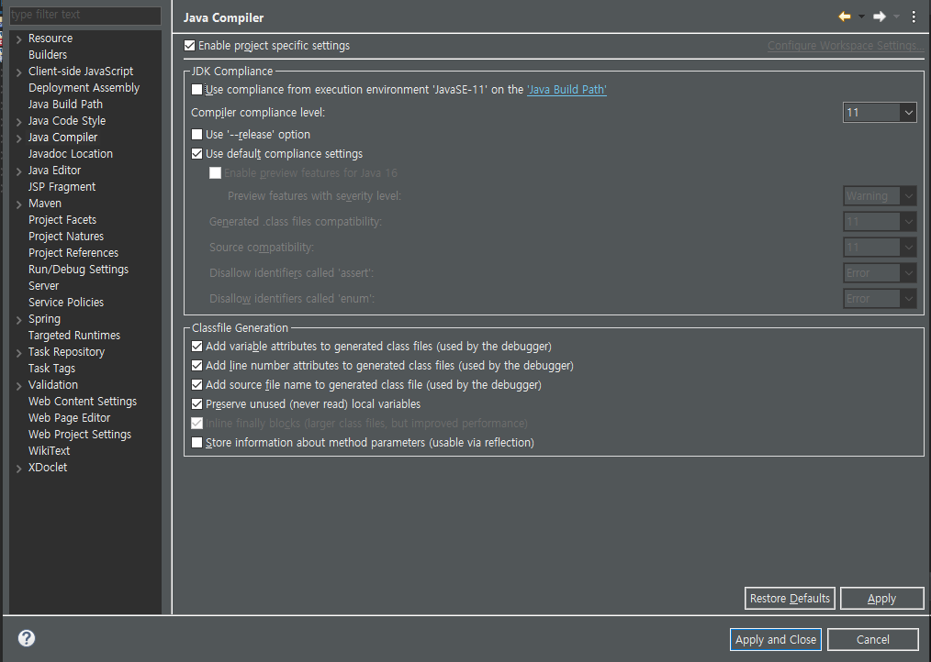Select JSP Fragment page

coord(62,187)
